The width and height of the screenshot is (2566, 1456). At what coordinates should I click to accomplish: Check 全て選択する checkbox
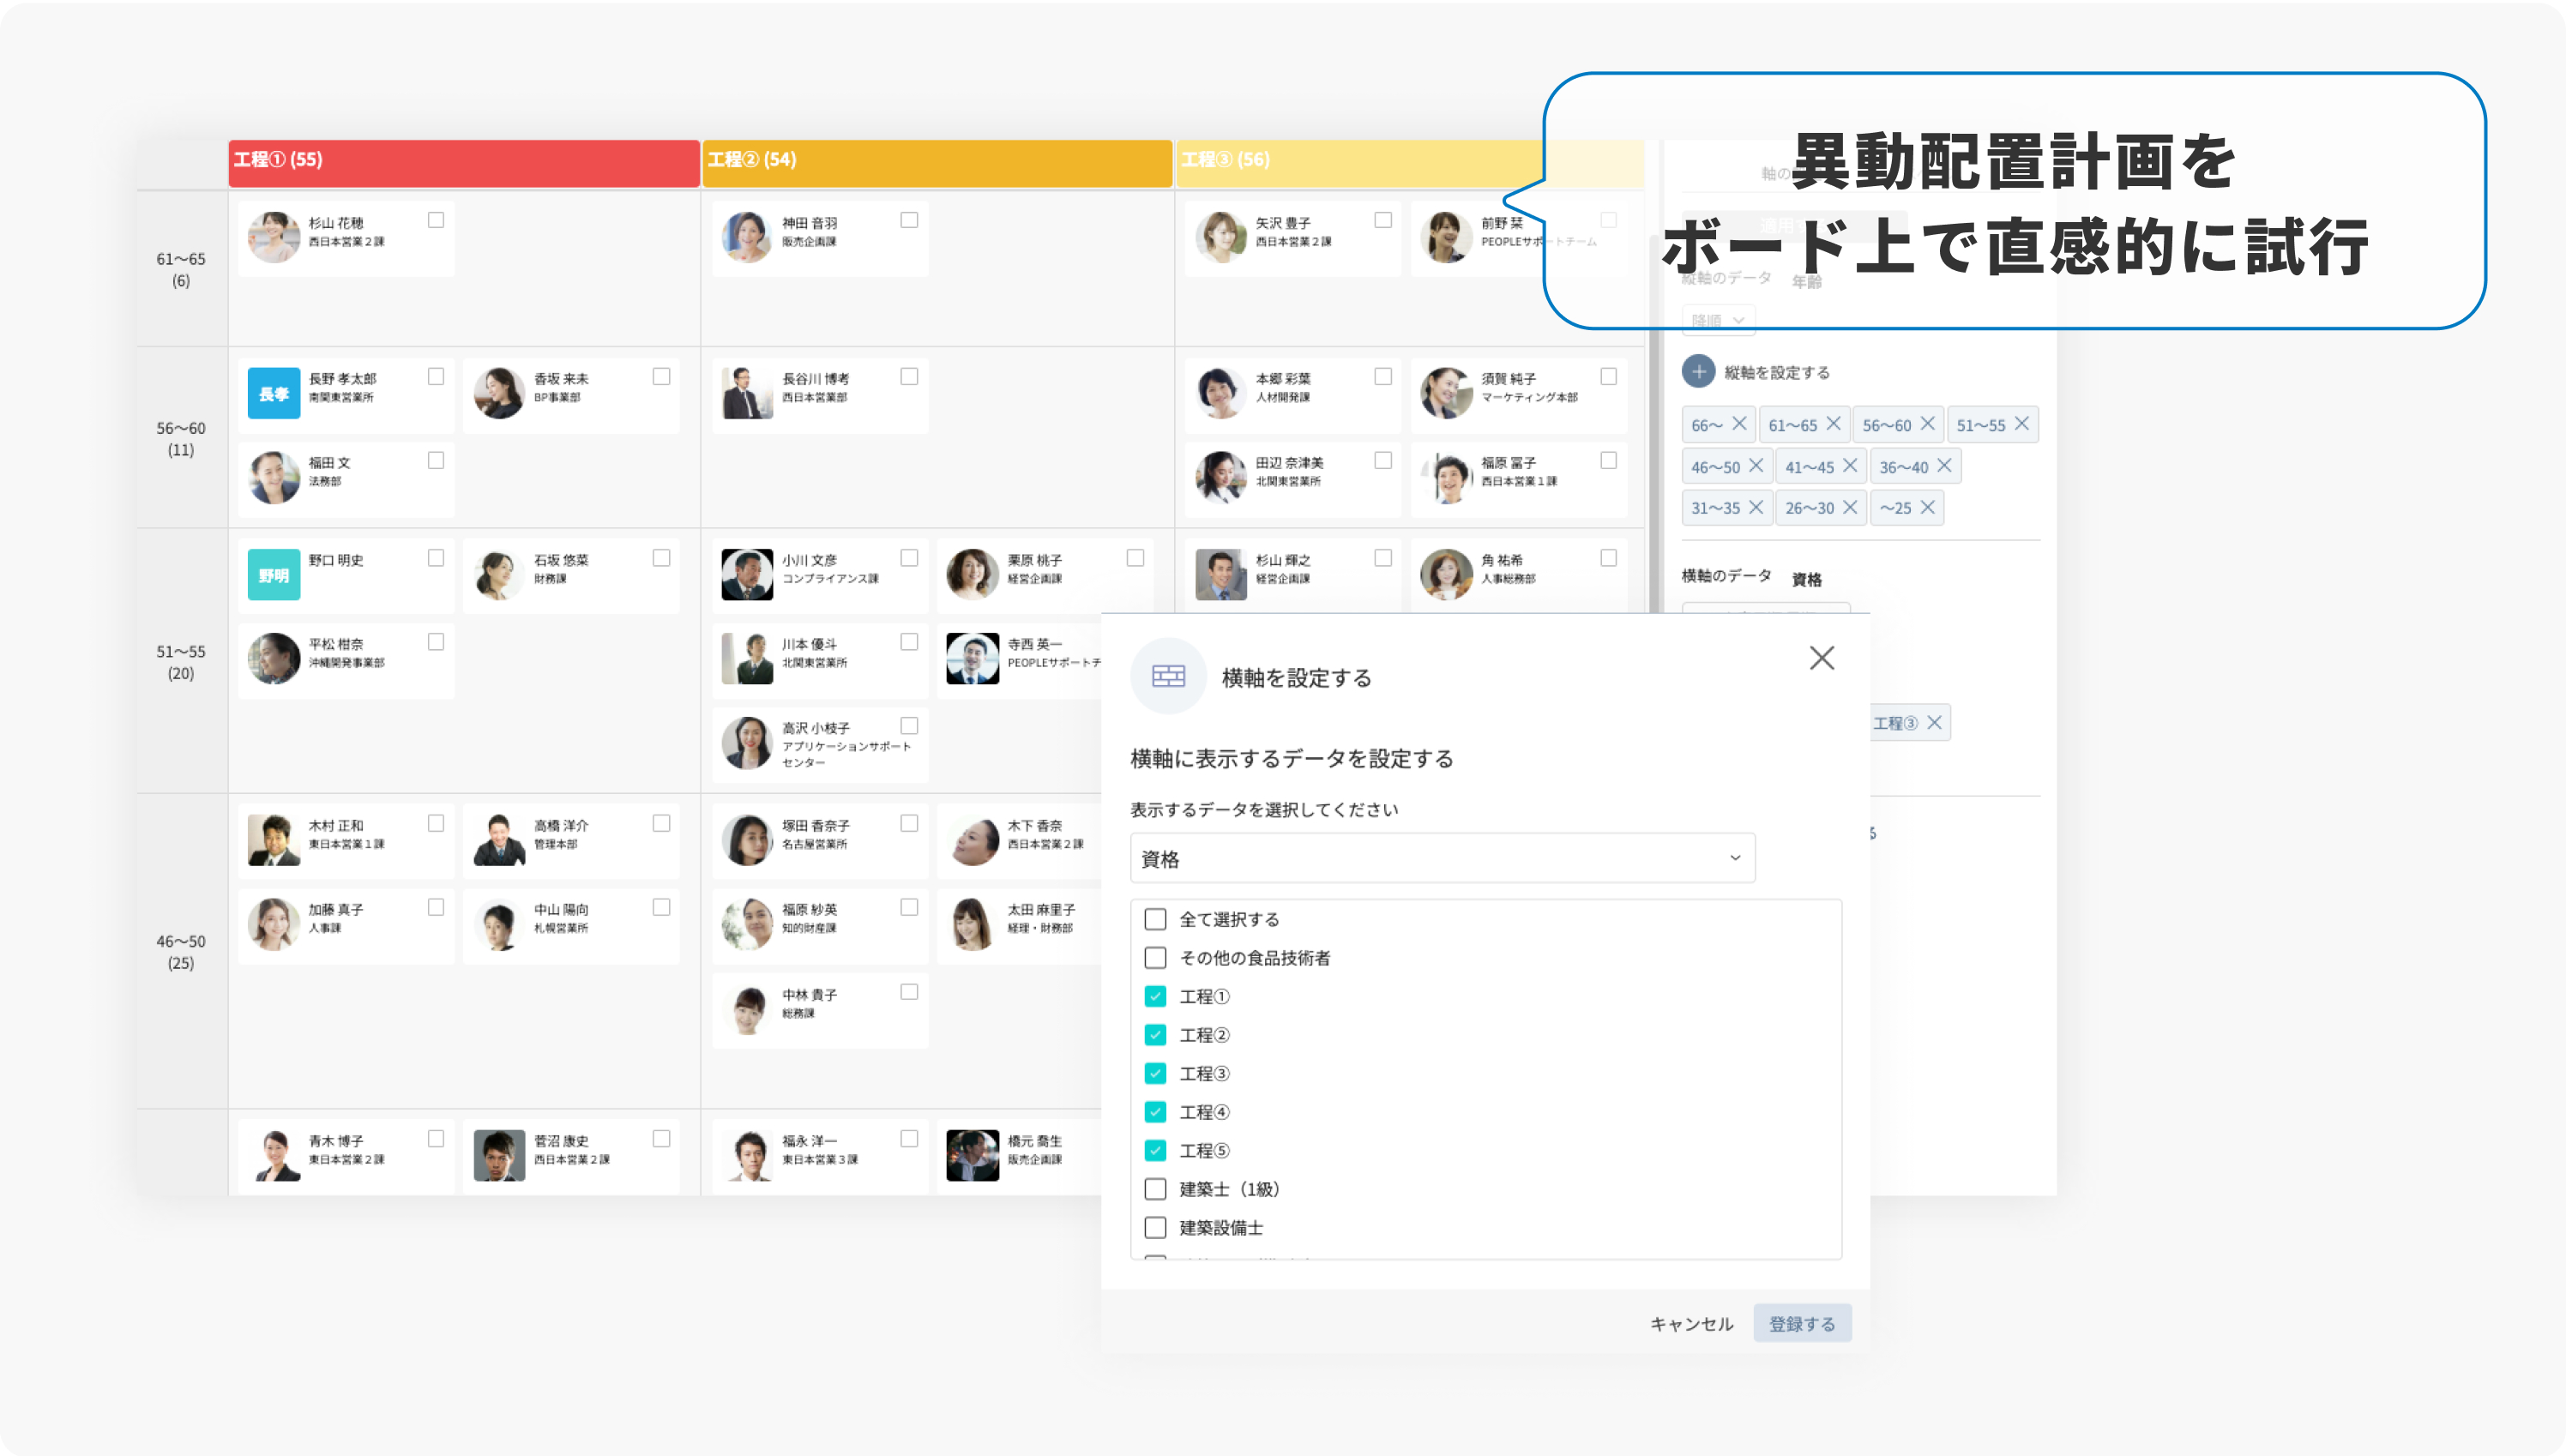click(x=1155, y=919)
